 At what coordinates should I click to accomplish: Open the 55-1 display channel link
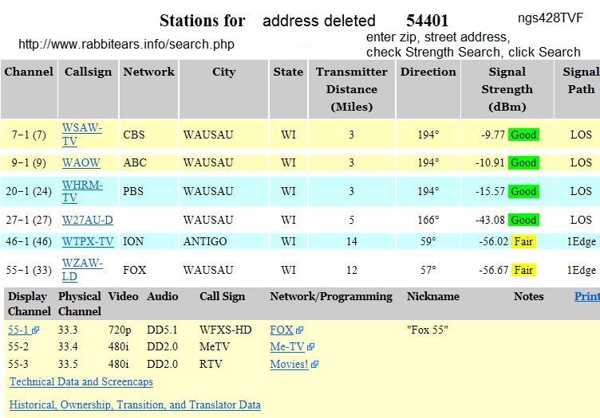(18, 330)
